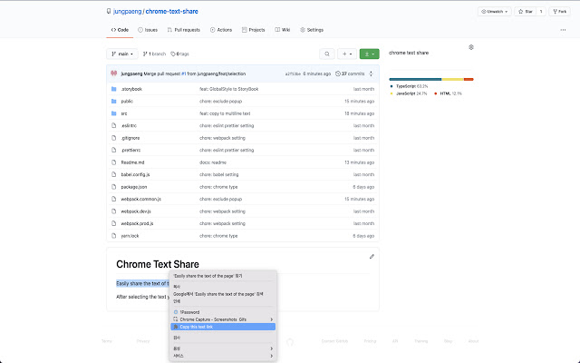580x363 pixels.
Task: Open repository Settings tab
Action: pos(312,30)
